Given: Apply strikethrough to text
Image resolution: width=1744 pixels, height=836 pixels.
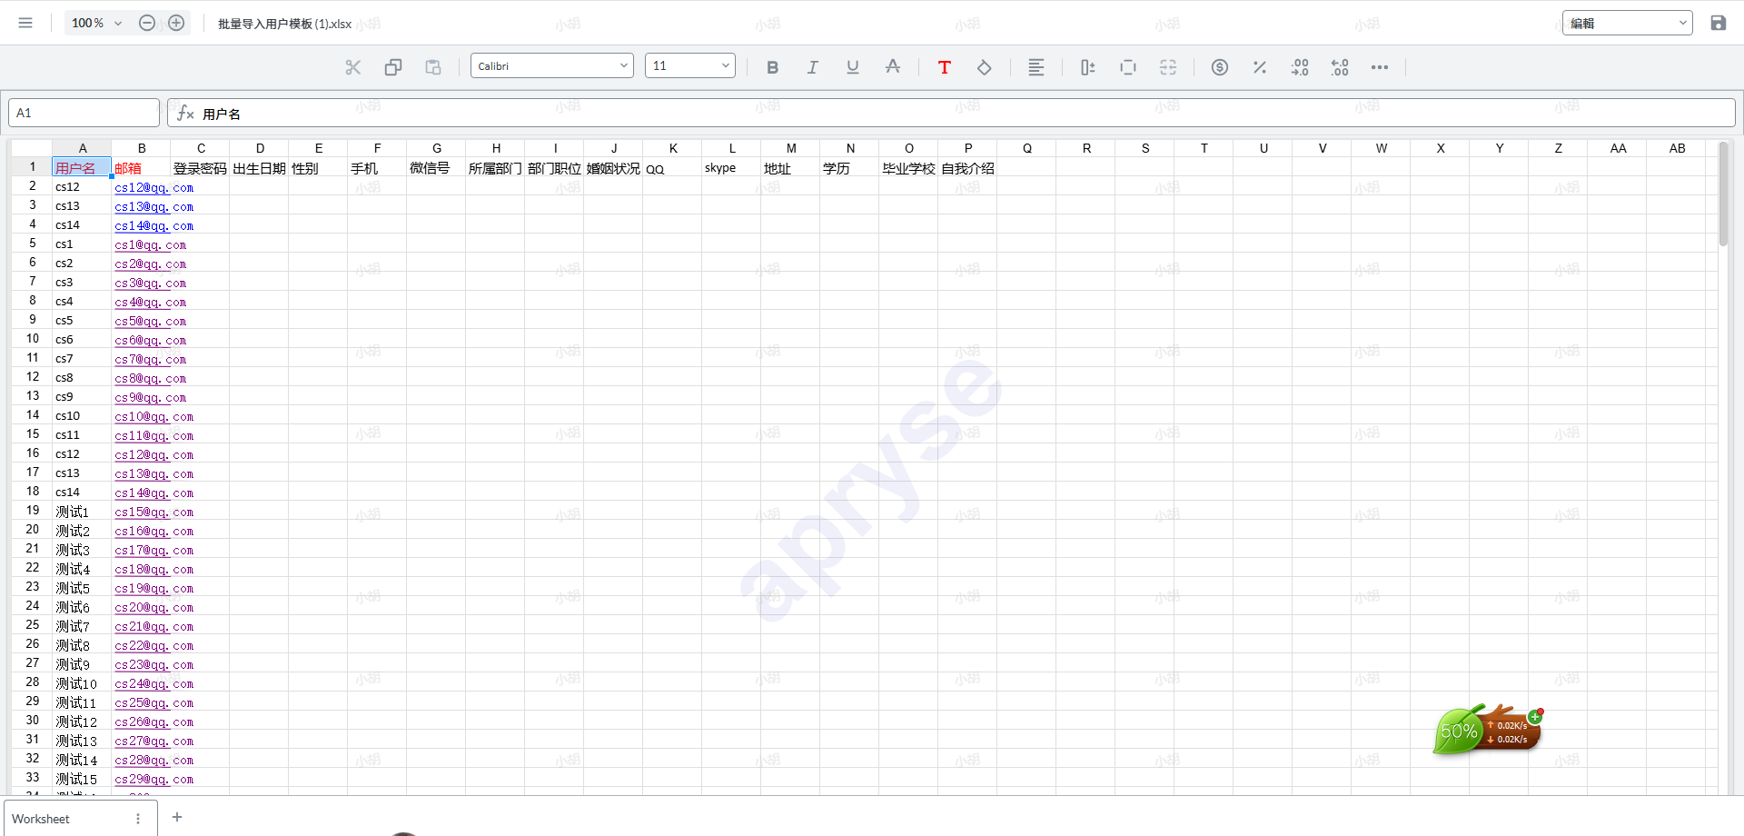Looking at the screenshot, I should (893, 67).
